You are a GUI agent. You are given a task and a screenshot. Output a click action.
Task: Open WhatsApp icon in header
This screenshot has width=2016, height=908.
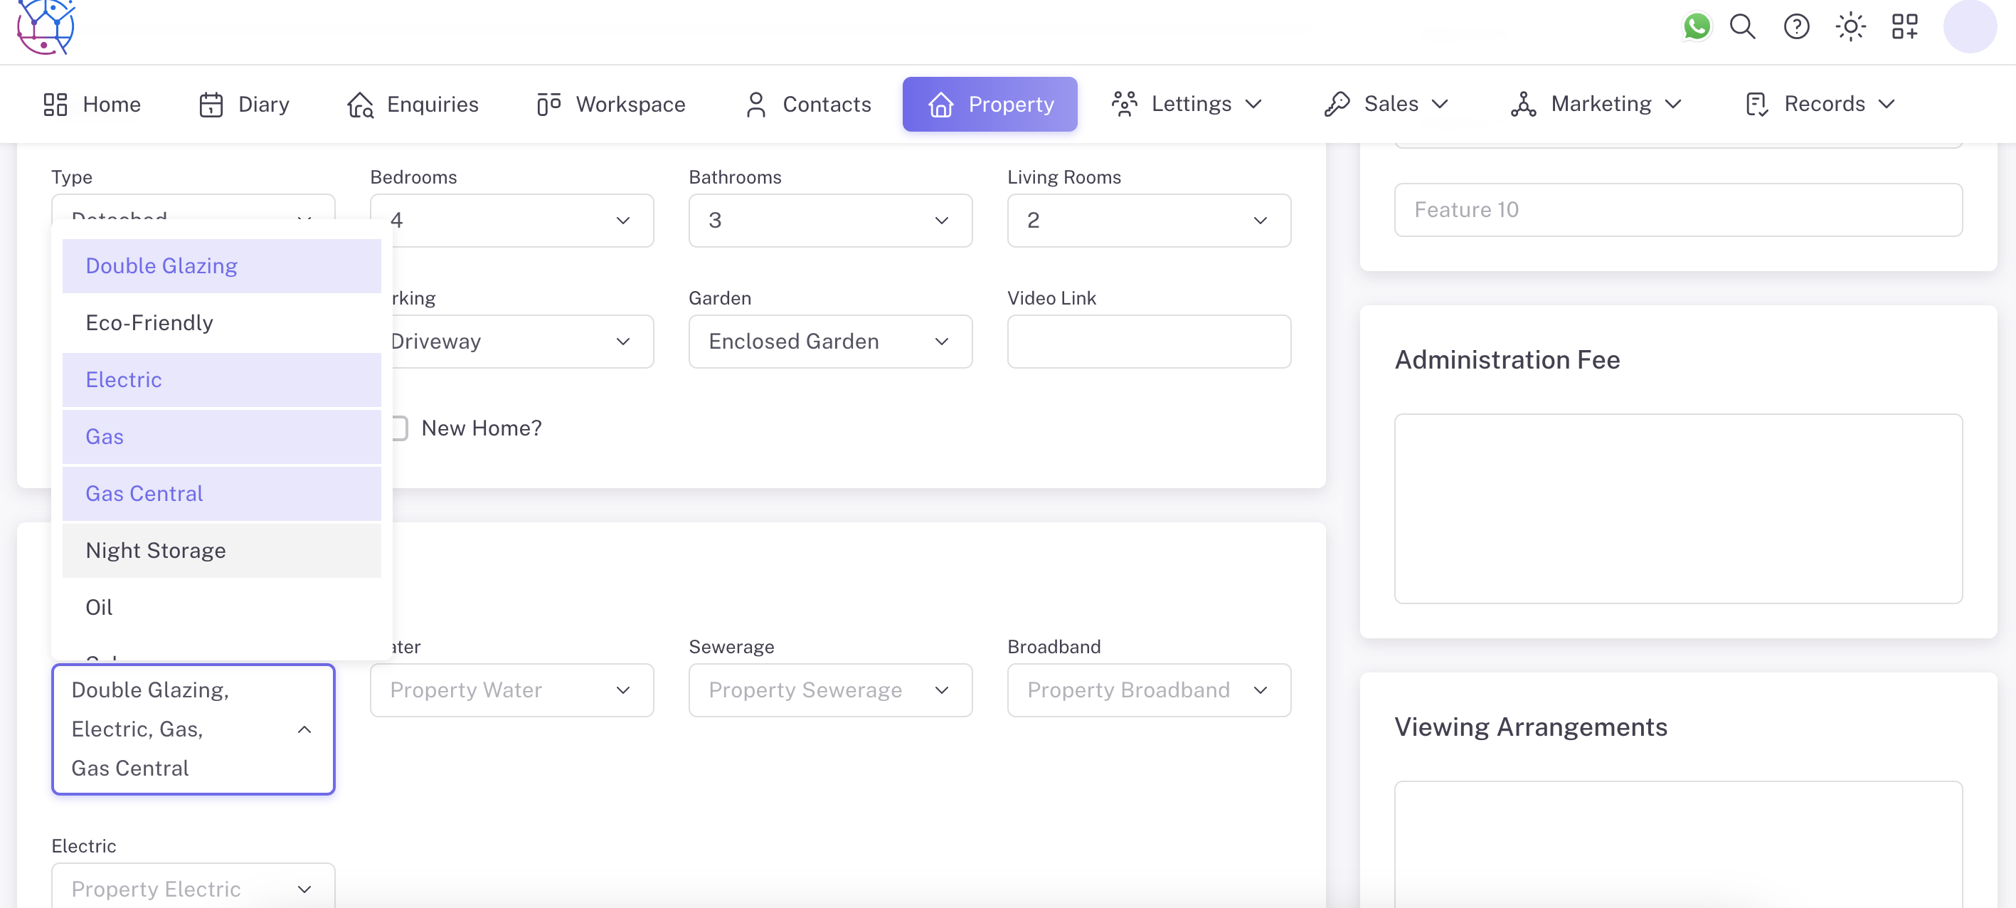point(1696,26)
